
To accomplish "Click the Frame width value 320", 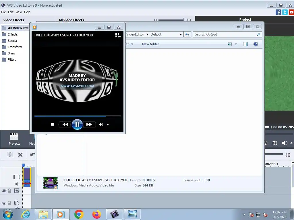I will (207, 180).
